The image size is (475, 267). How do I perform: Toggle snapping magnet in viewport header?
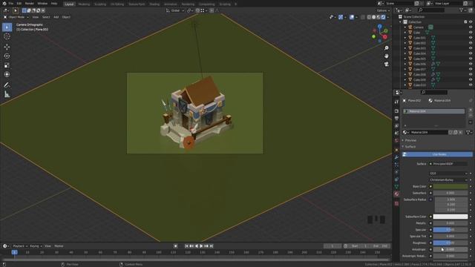pyautogui.click(x=197, y=10)
